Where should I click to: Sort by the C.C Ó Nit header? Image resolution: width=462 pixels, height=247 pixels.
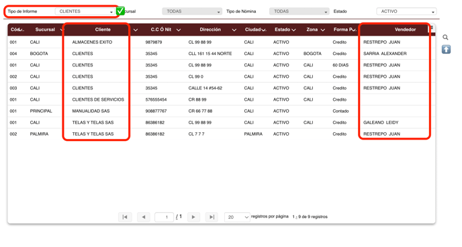coord(161,30)
